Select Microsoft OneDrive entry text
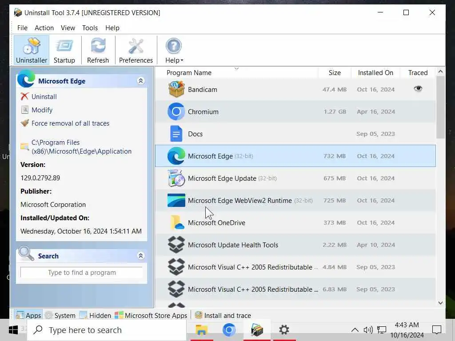This screenshot has height=341, width=455. click(x=216, y=223)
